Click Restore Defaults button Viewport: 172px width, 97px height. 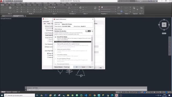tap(58, 67)
